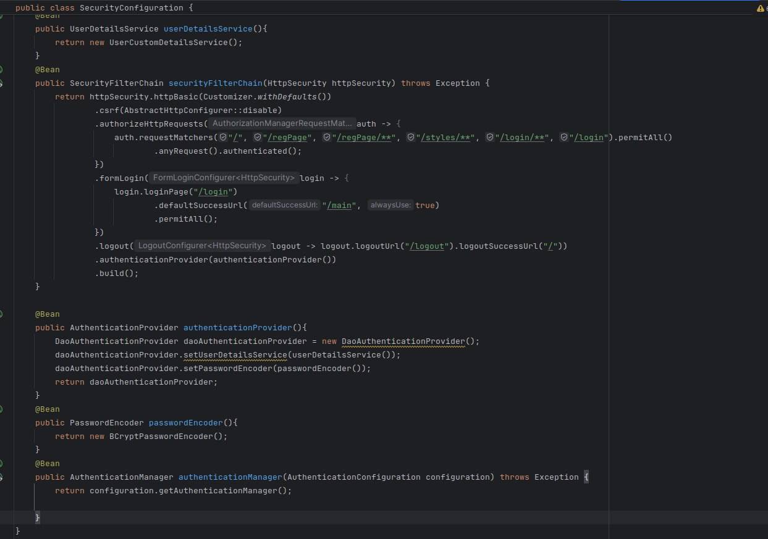This screenshot has height=539, width=768.
Task: Click BCryptPasswordEncoder constructor text
Action: point(161,437)
